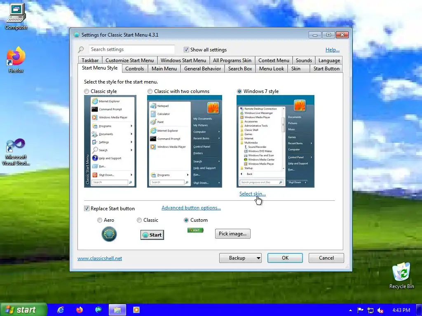Click the Classic Shell globe icon in the taskbar

click(98, 310)
